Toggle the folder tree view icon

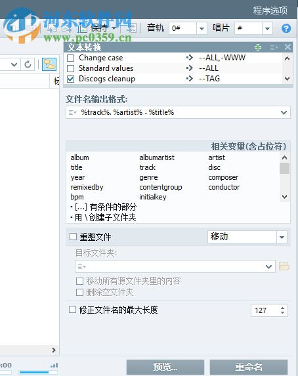tap(49, 64)
